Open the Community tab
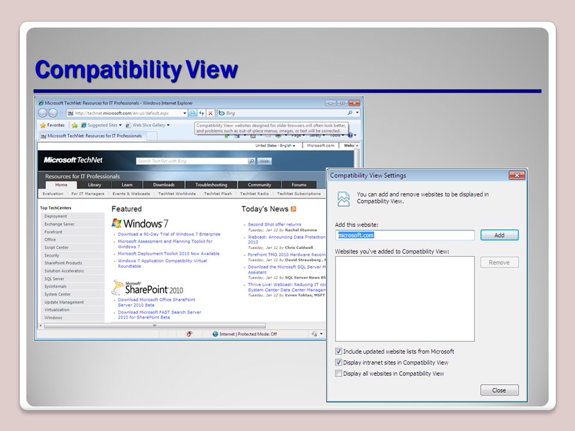Image resolution: width=575 pixels, height=431 pixels. point(259,185)
